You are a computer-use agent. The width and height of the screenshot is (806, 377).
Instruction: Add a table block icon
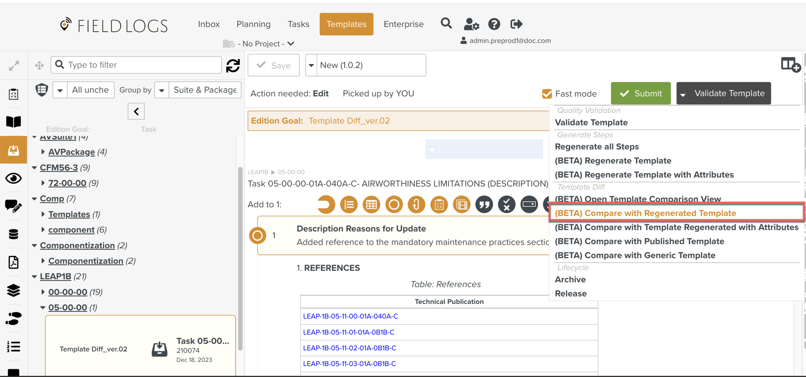[371, 204]
